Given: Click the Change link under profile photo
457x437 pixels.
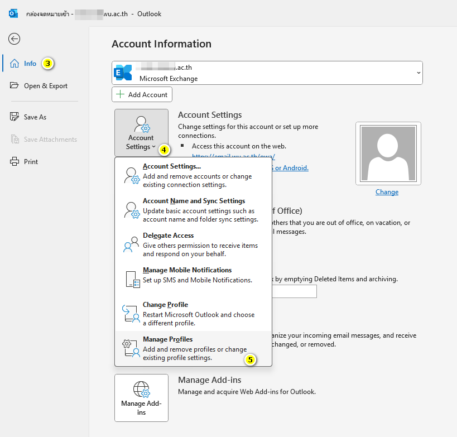Looking at the screenshot, I should tap(387, 192).
